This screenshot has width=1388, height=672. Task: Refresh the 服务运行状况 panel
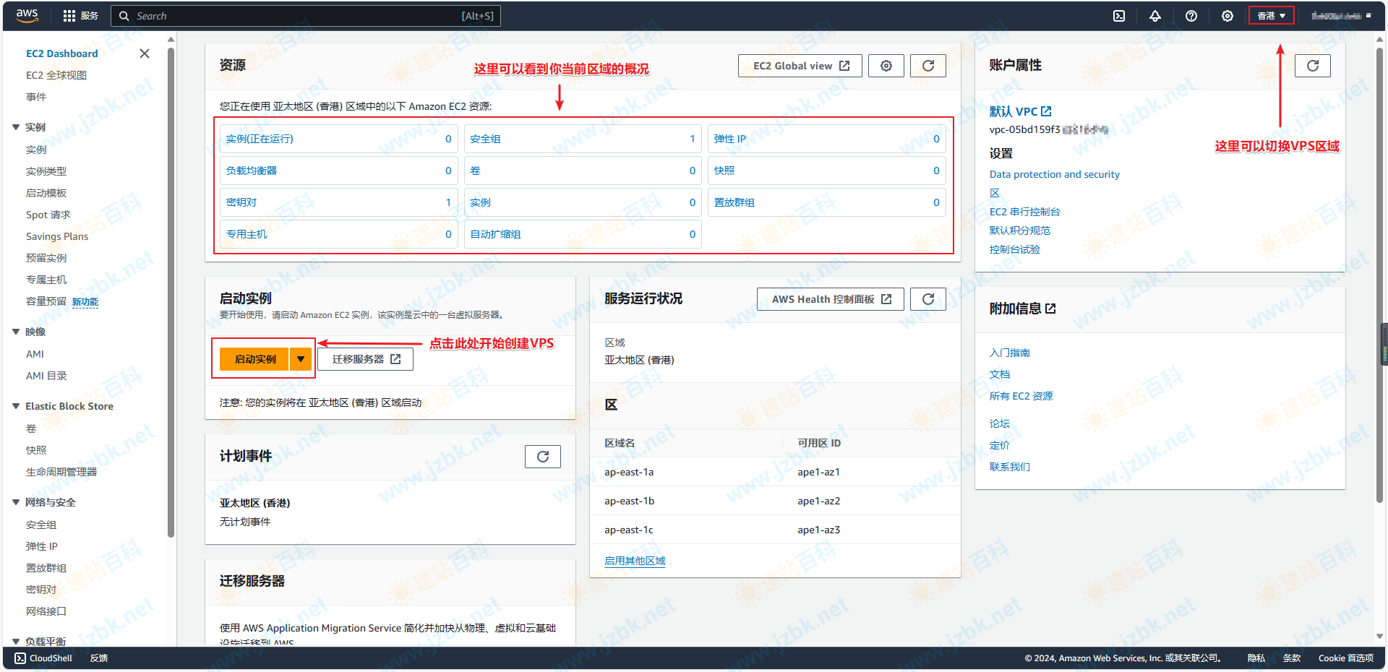tap(928, 299)
